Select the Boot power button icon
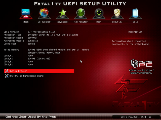Screen dimensions: 161x120 point(99,14)
